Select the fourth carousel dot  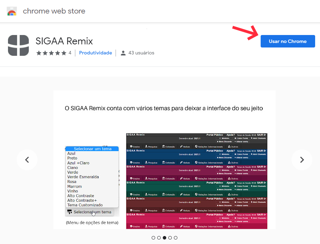tap(170, 238)
